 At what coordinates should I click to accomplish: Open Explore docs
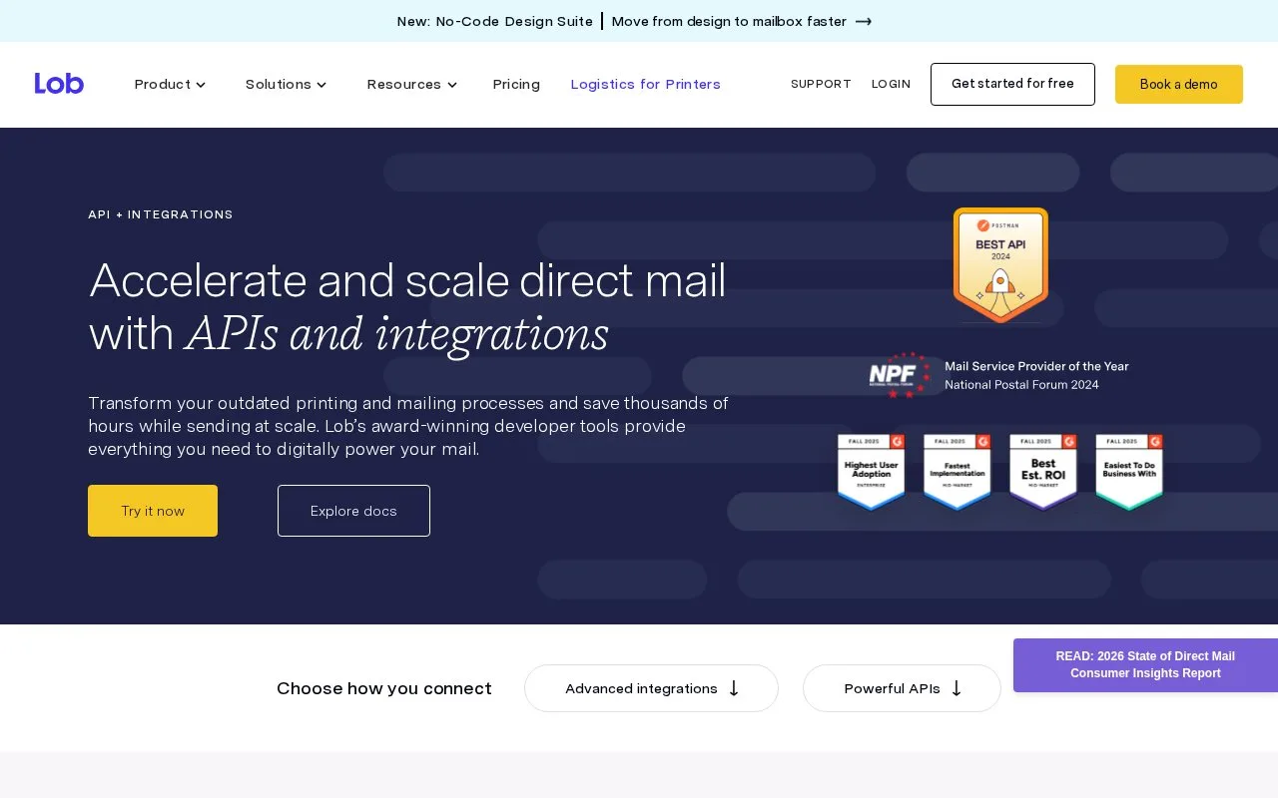[x=353, y=511]
